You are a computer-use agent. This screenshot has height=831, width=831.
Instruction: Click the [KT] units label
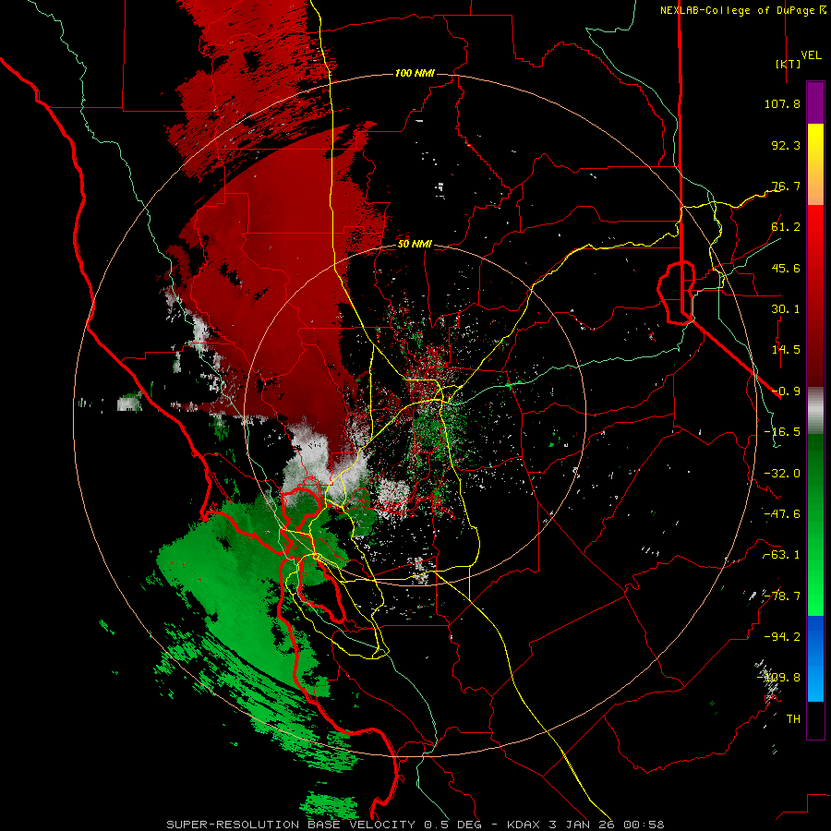(x=788, y=64)
